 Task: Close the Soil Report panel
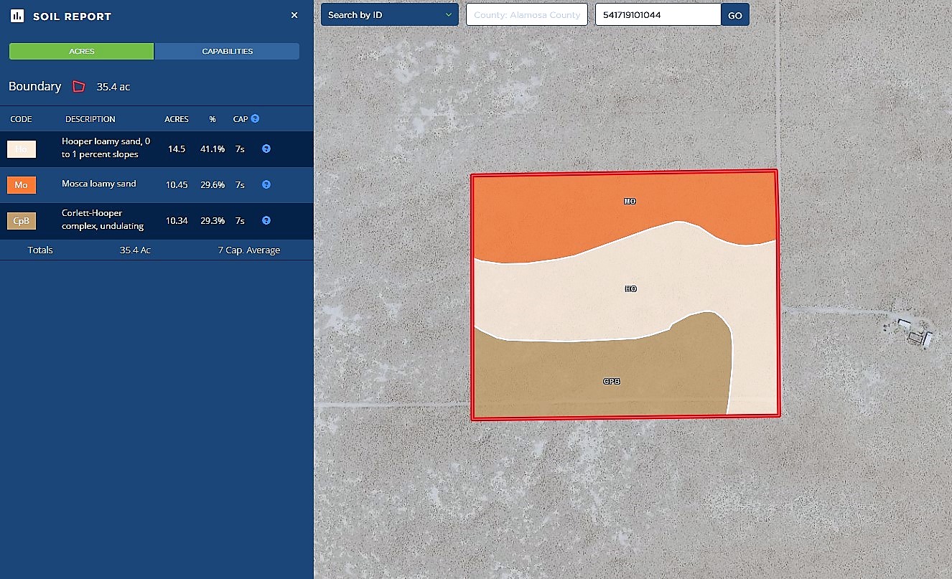[x=294, y=15]
